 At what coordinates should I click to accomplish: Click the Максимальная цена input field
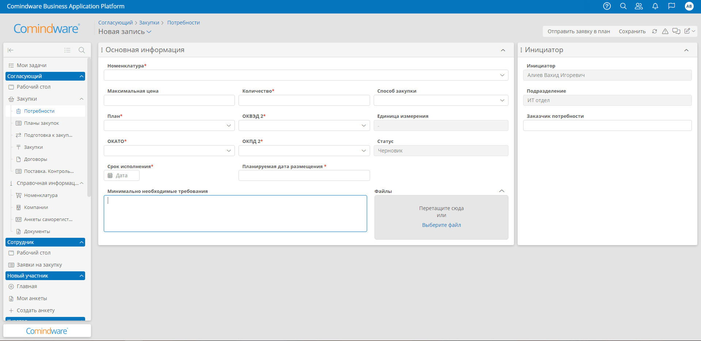[x=169, y=100]
